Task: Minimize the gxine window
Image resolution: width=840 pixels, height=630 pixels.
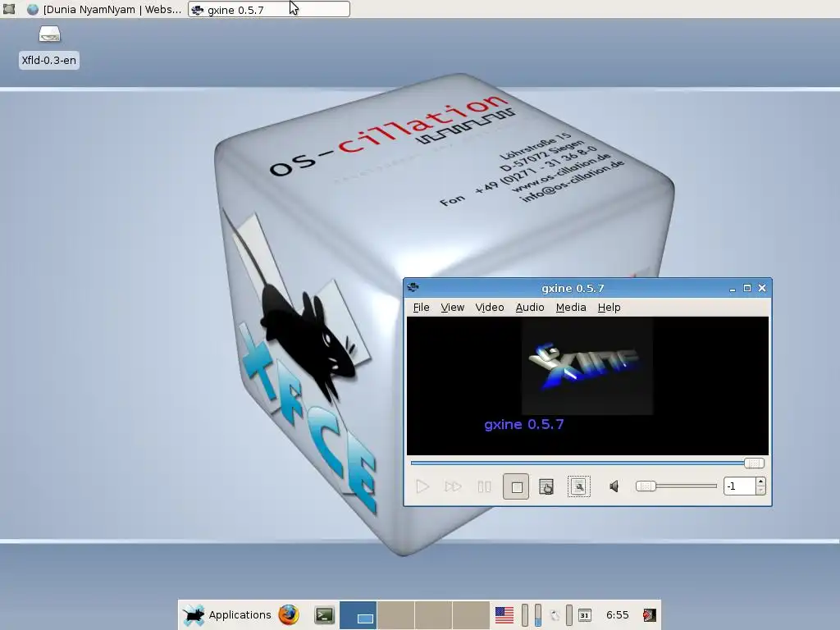Action: tap(733, 288)
